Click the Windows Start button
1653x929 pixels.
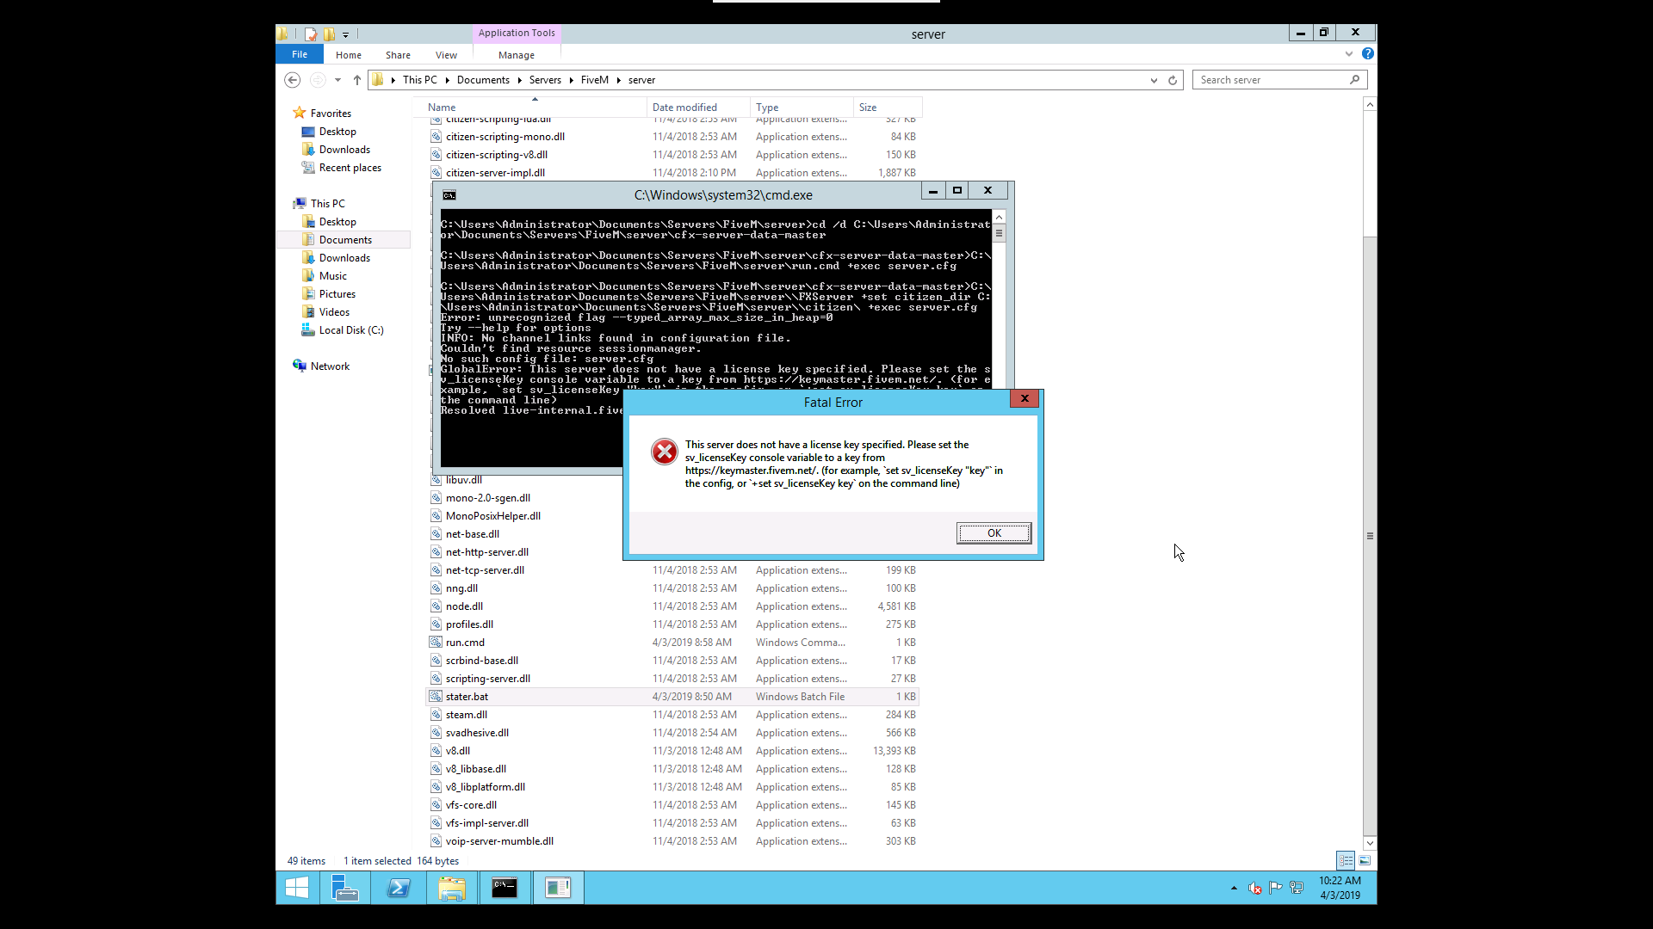tap(297, 888)
